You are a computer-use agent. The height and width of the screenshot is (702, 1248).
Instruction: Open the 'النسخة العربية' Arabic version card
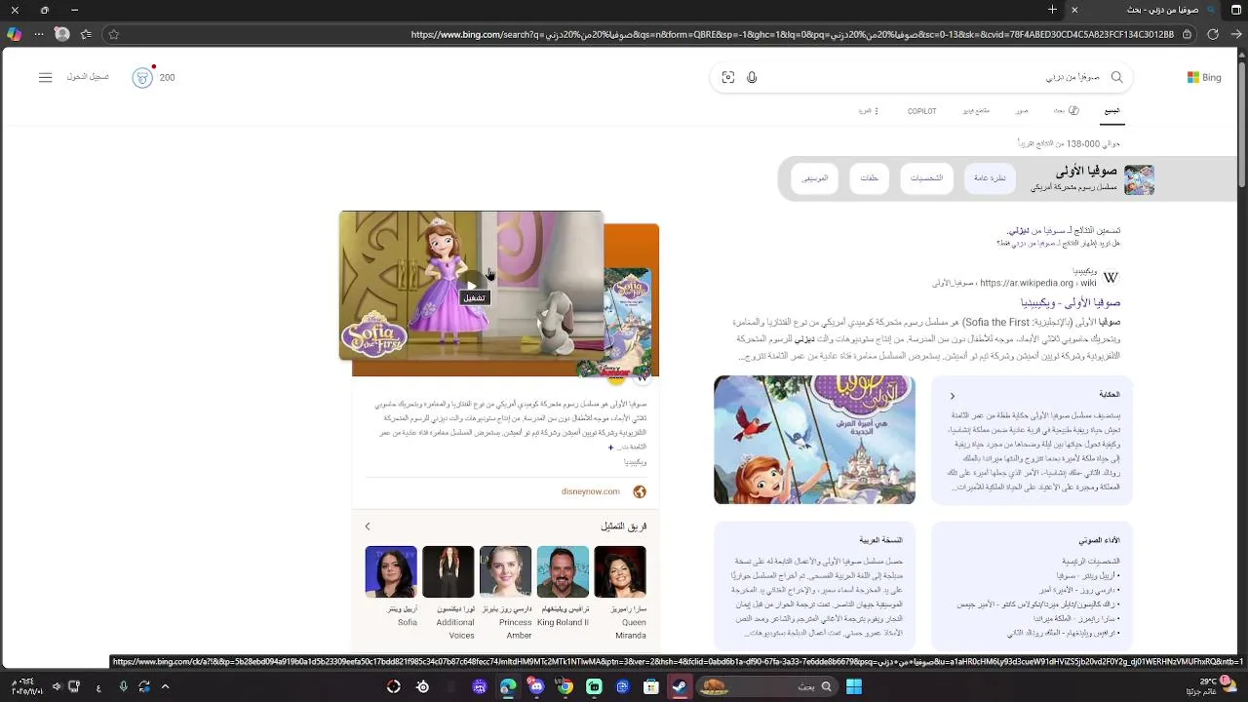(814, 586)
